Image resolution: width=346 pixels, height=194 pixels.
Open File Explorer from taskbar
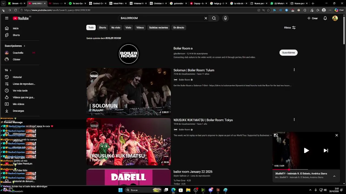(188, 190)
